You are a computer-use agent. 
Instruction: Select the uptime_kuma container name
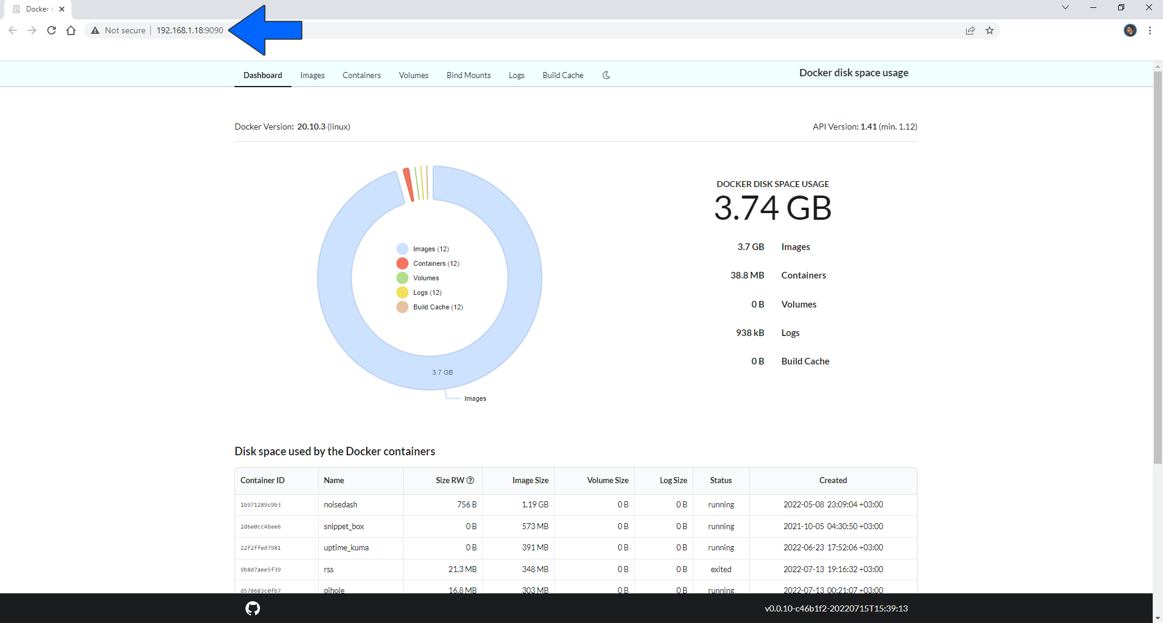[x=346, y=547]
